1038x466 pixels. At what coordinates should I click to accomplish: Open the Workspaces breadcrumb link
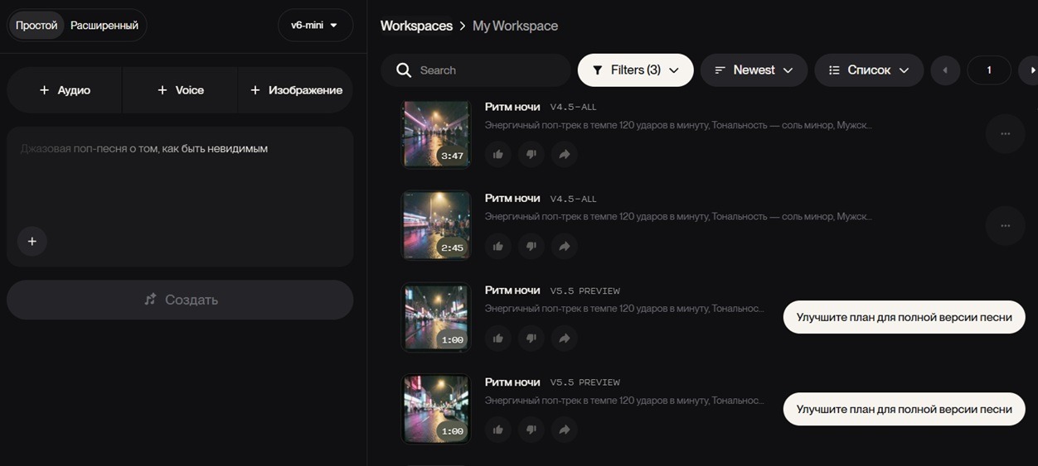(416, 26)
